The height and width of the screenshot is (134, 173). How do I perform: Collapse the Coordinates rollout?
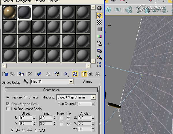(x=51, y=90)
